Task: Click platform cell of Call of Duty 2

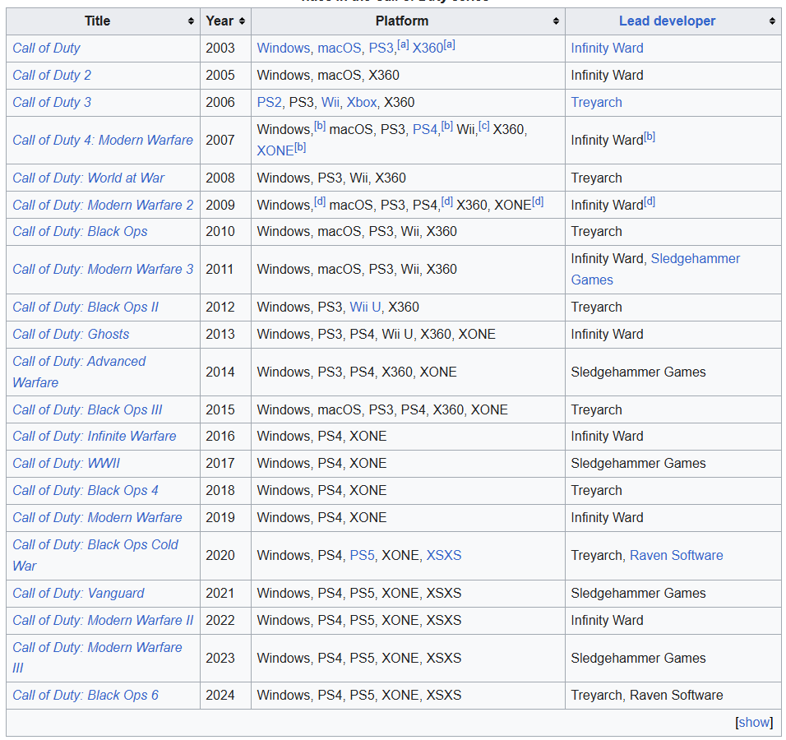Action: click(x=408, y=75)
